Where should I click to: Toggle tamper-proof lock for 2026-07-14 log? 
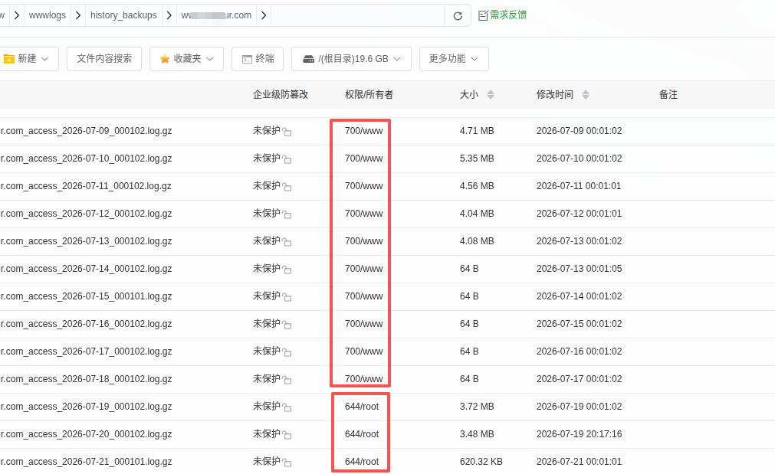[287, 270]
